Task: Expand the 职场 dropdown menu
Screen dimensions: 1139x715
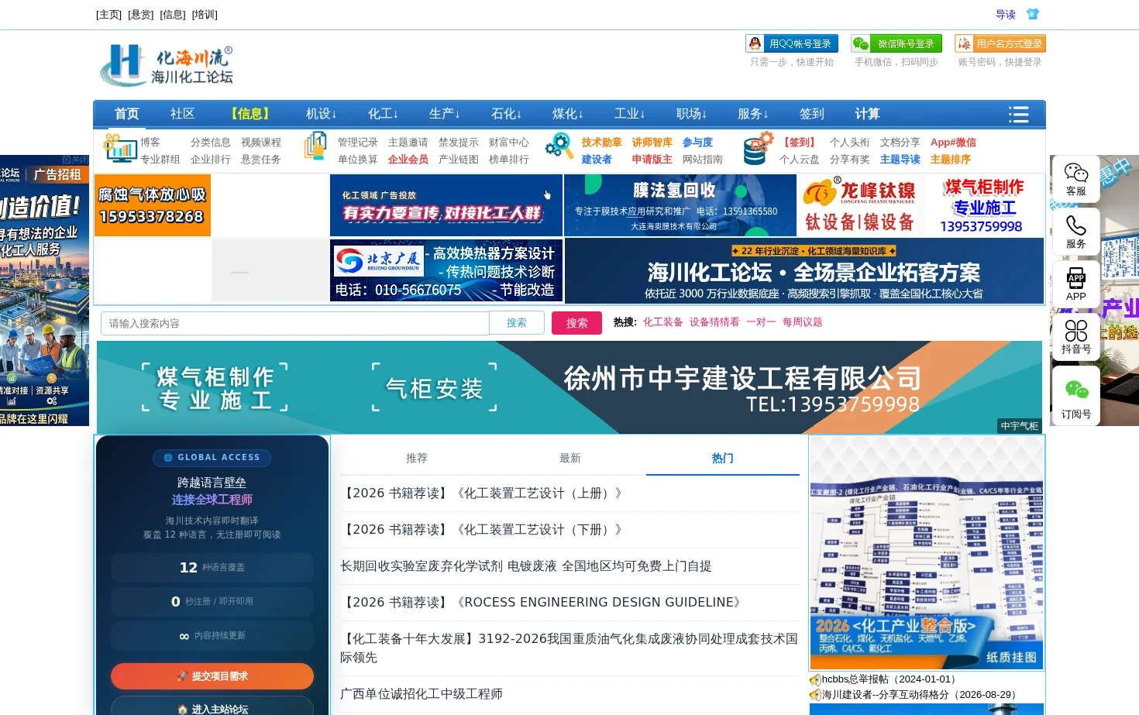Action: click(691, 114)
